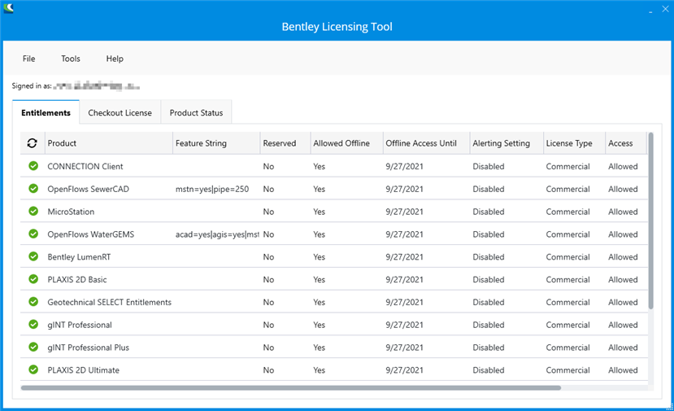This screenshot has width=674, height=411.
Task: Click Allowed access in CONNECTION Client row
Action: [623, 166]
